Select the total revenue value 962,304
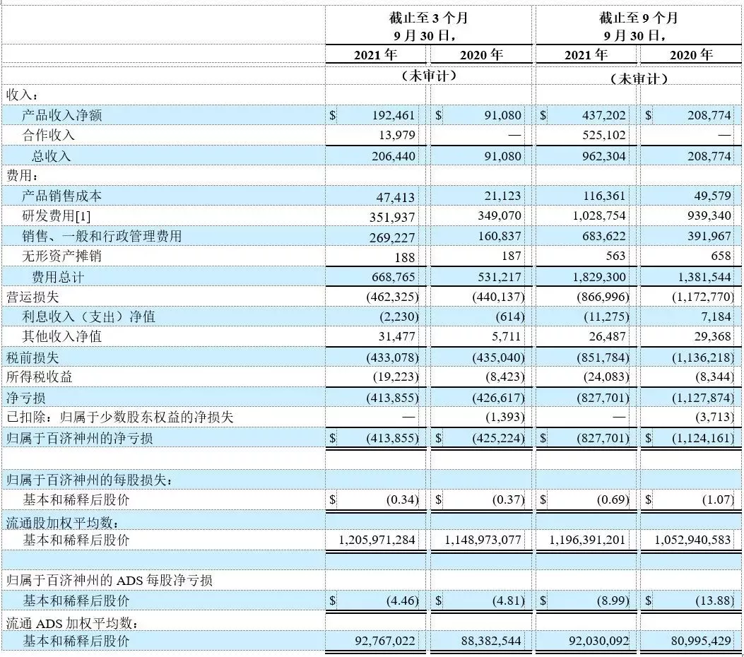 tap(604, 156)
